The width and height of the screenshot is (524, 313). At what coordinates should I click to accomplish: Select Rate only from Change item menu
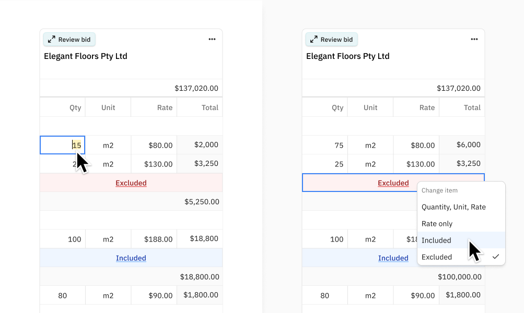(436, 223)
